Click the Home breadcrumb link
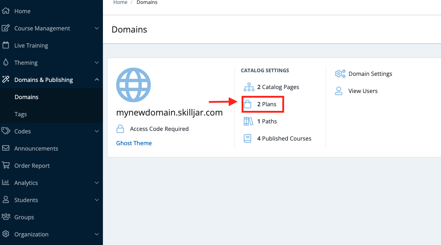The height and width of the screenshot is (245, 441). (x=120, y=3)
